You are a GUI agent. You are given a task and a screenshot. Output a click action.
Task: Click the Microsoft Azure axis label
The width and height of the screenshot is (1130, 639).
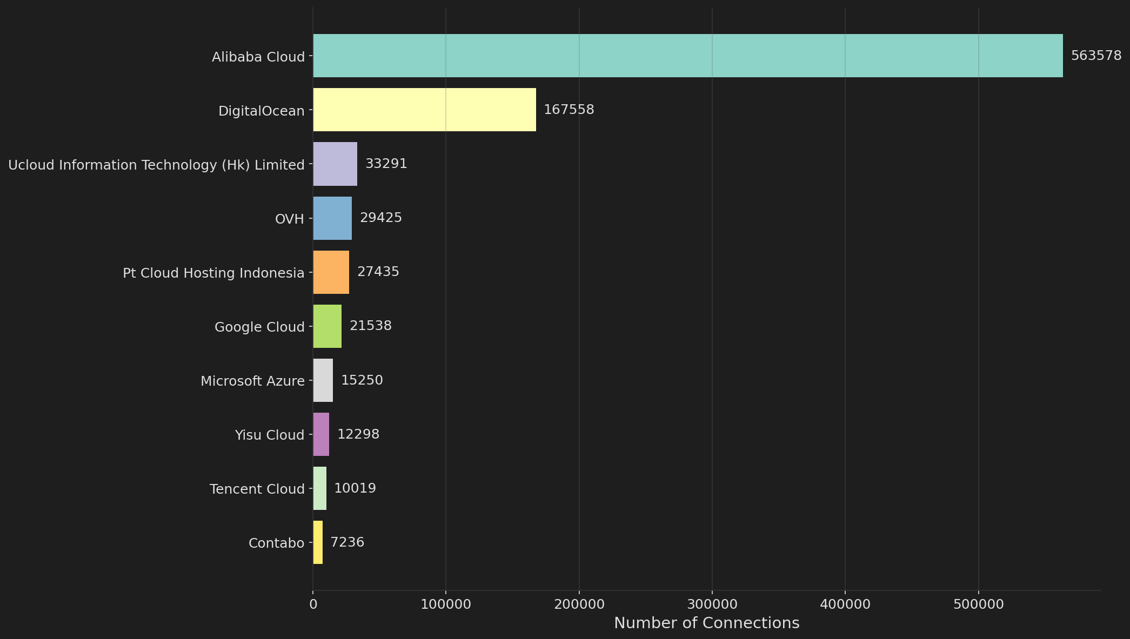tap(252, 381)
